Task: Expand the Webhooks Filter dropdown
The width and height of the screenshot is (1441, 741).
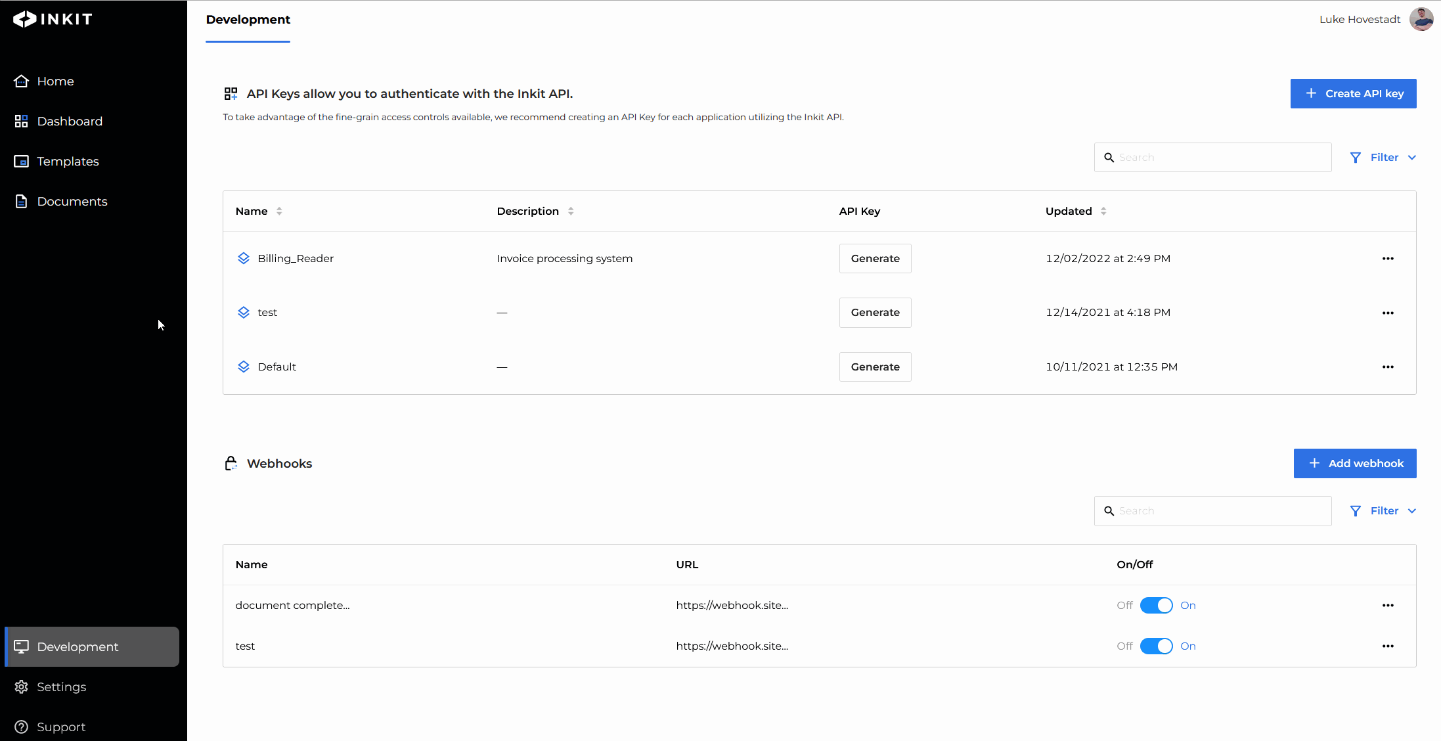Action: (x=1383, y=510)
